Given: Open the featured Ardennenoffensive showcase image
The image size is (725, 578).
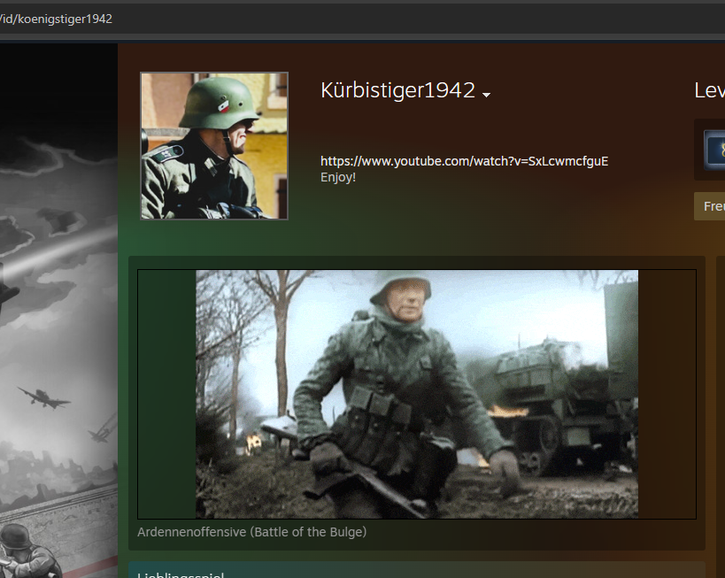Looking at the screenshot, I should pyautogui.click(x=416, y=394).
